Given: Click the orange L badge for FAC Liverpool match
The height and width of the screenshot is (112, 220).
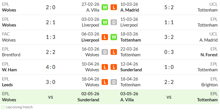Looking at the screenshot, I should [105, 37].
